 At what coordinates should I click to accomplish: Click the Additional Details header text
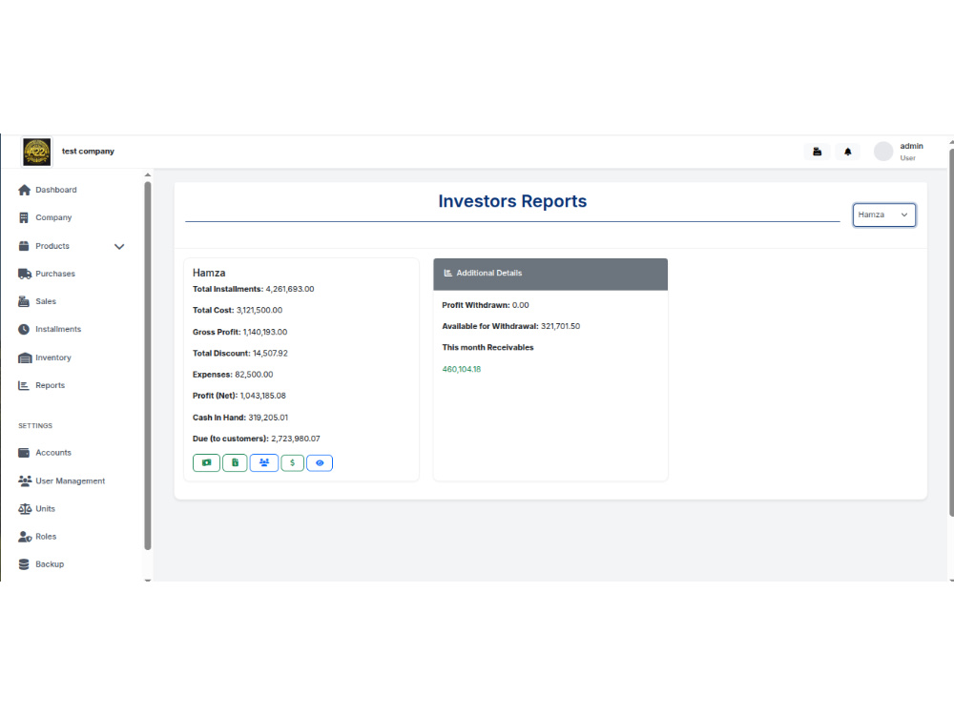click(489, 274)
